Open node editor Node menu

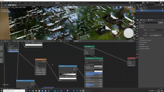[x=25, y=41]
